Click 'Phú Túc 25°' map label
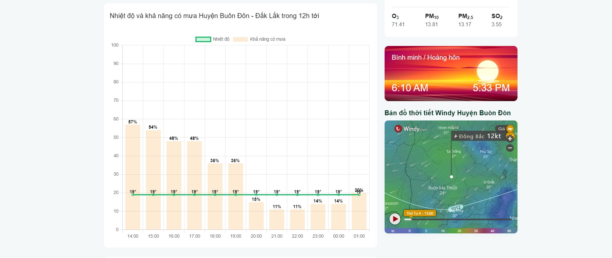Viewport: 612px width, 258px height. tap(486, 154)
